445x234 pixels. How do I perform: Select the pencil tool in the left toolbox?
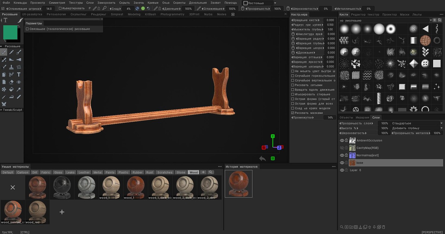(x=11, y=52)
